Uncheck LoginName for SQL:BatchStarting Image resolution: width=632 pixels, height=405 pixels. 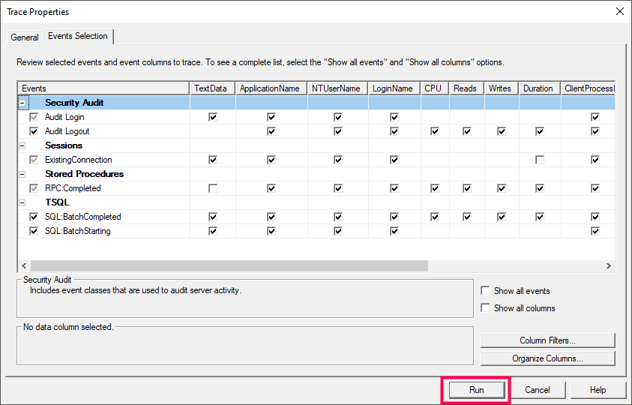(394, 231)
